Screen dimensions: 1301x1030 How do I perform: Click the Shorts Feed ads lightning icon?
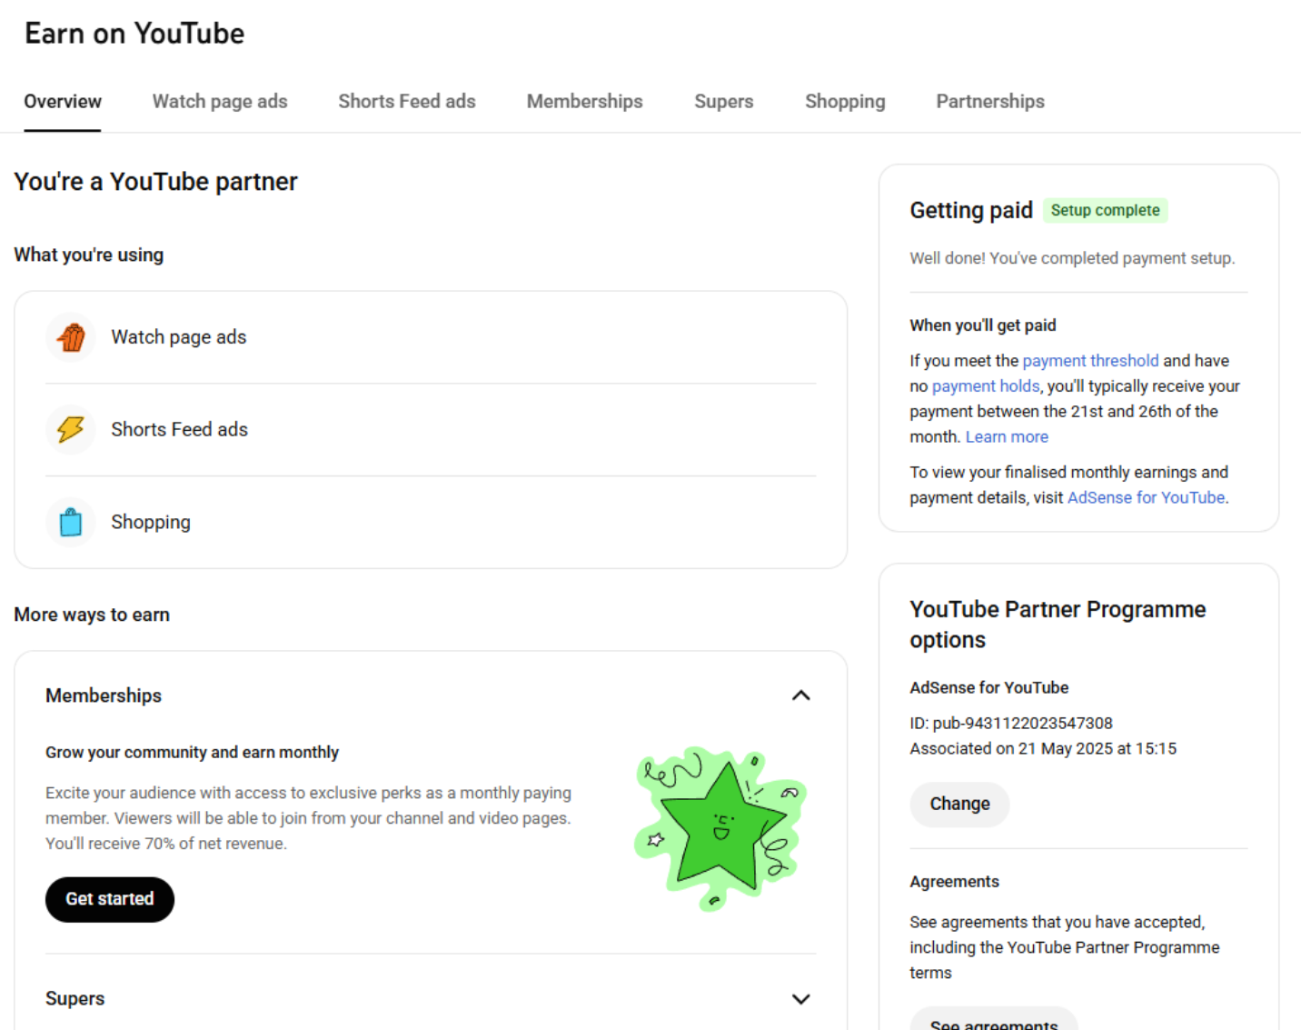click(x=71, y=429)
